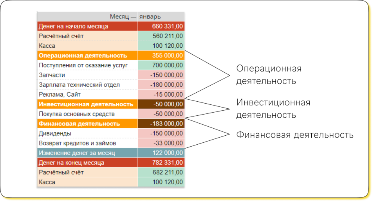The image size is (372, 201).
Task: Click 'Расчётный счёт' label beside 560 211,00
Action: pyautogui.click(x=88, y=36)
